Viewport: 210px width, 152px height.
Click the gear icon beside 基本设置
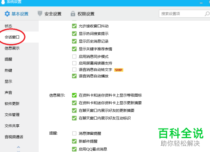coord(7,14)
